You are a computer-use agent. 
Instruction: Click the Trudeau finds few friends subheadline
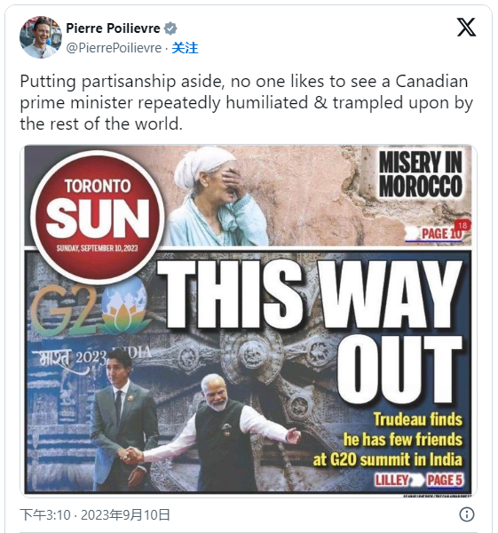tap(388, 440)
